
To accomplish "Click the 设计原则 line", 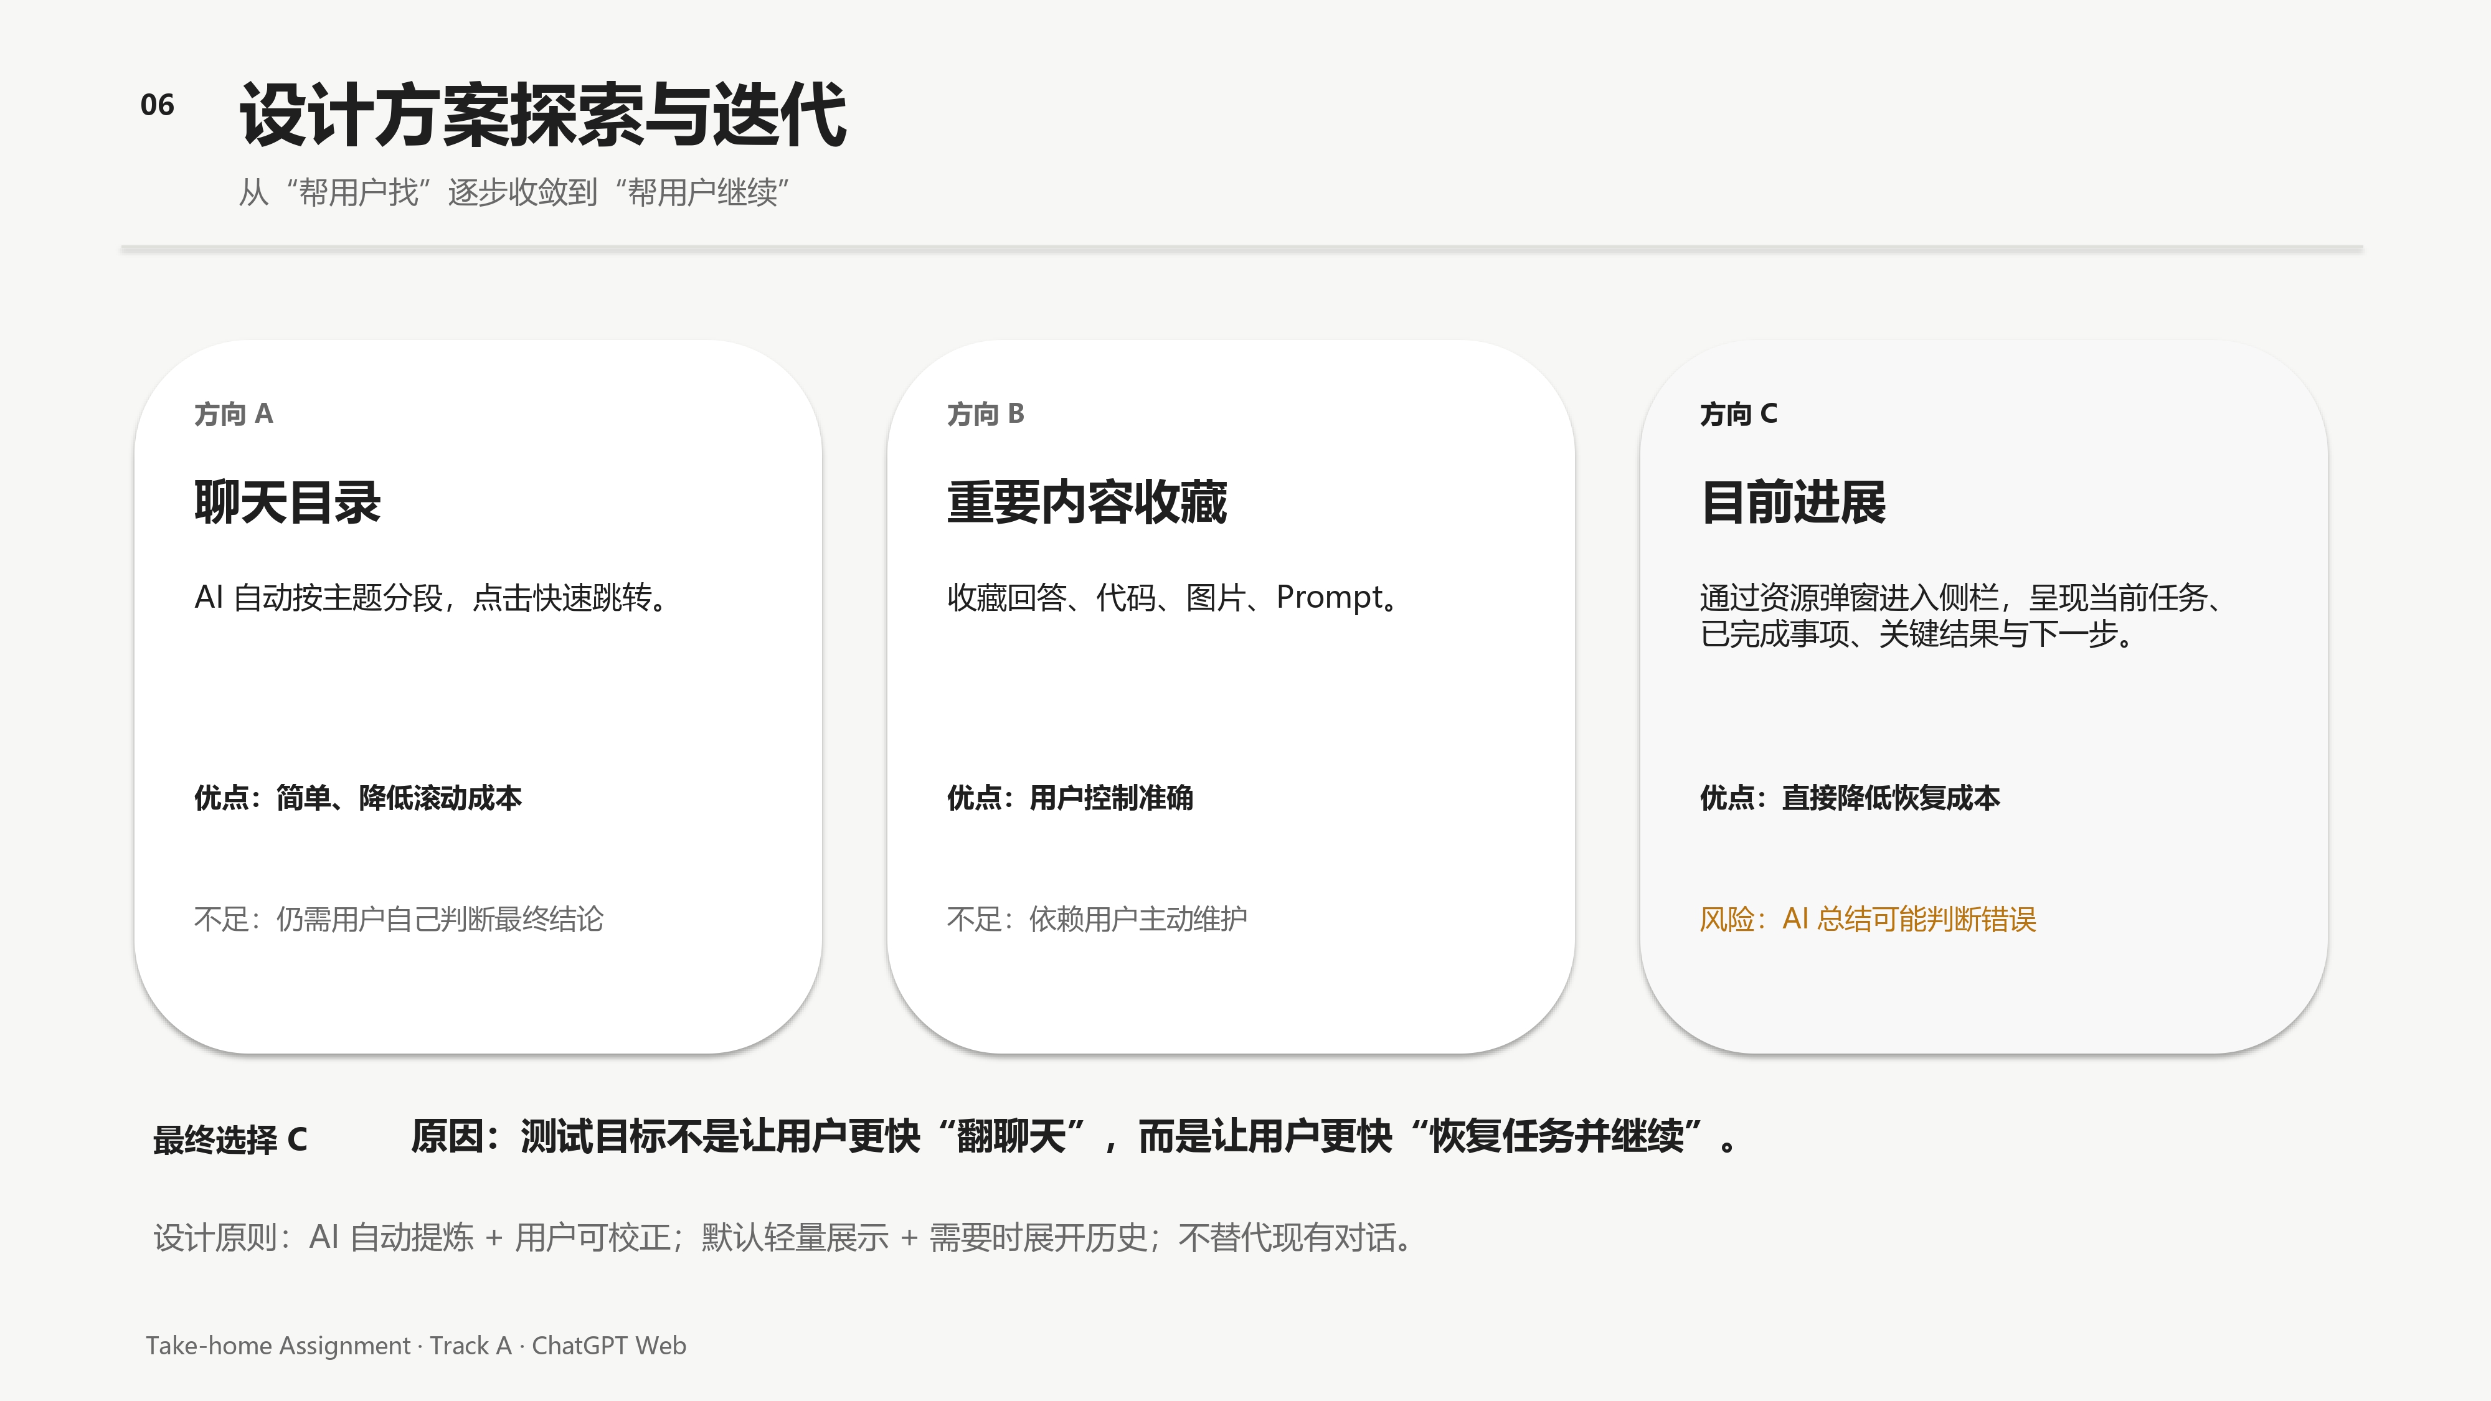I will point(783,1238).
